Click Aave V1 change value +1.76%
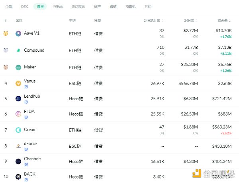Image resolution: width=239 pixels, height=182 pixels. [226, 37]
